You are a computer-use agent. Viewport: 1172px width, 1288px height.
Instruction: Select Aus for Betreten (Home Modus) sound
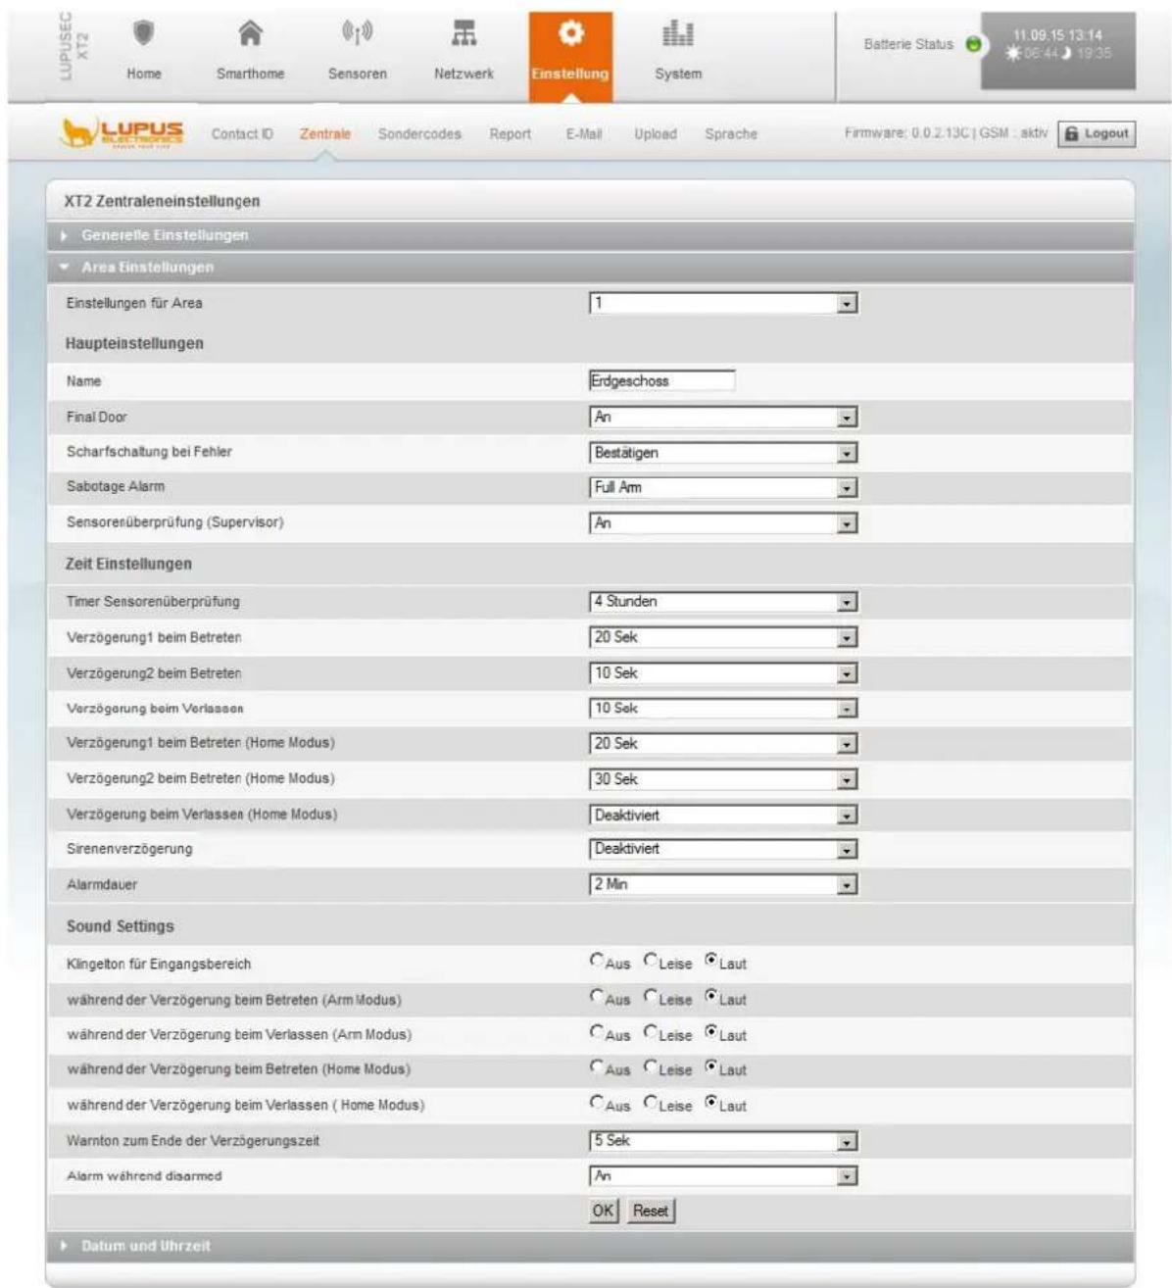[596, 1066]
